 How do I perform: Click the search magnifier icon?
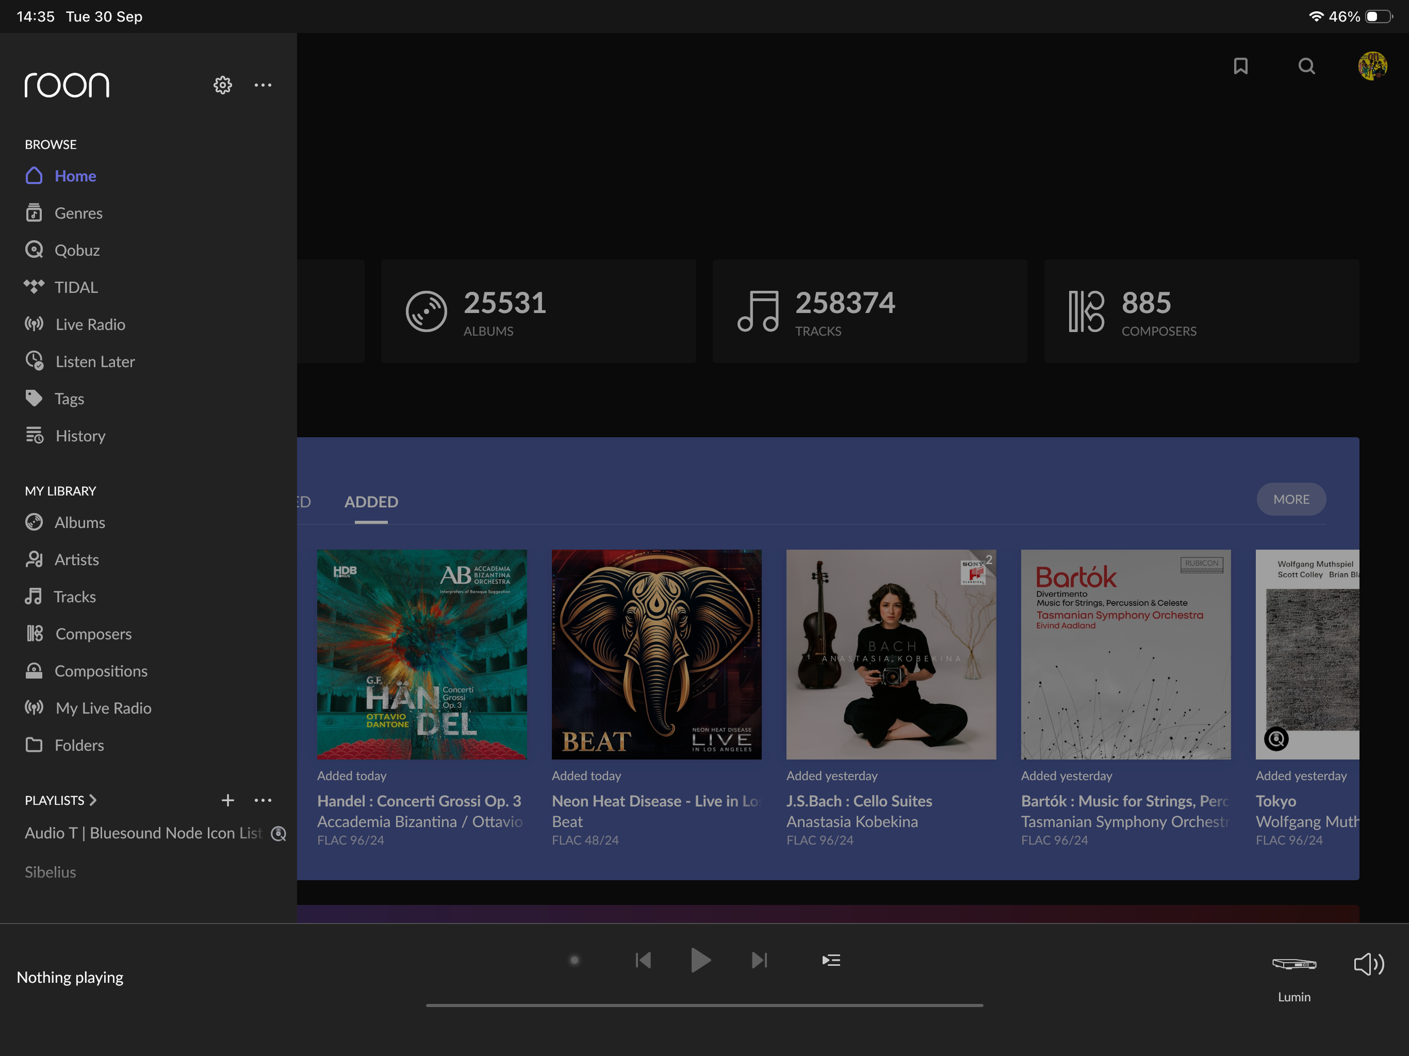click(1306, 66)
